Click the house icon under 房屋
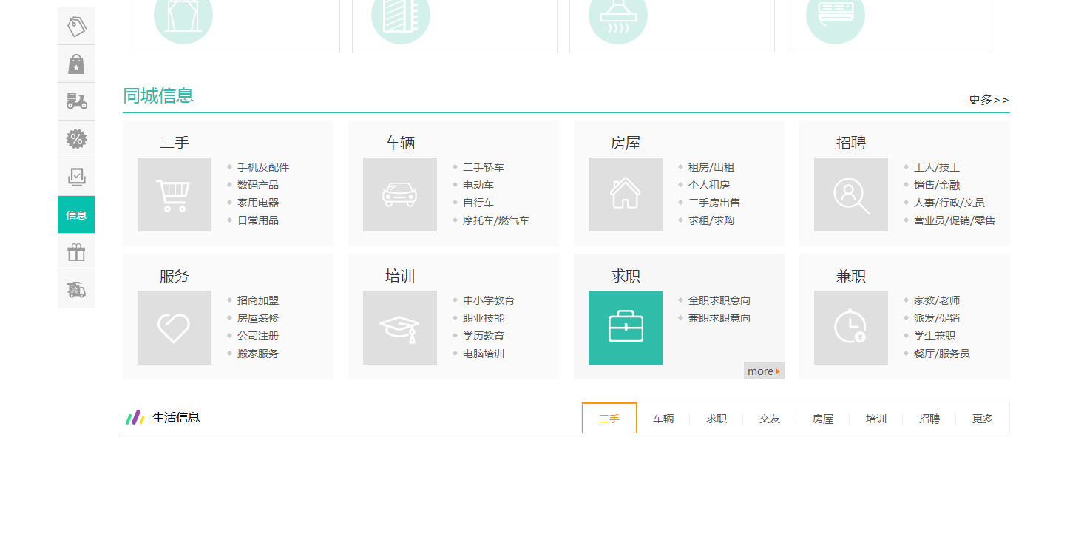 point(626,195)
